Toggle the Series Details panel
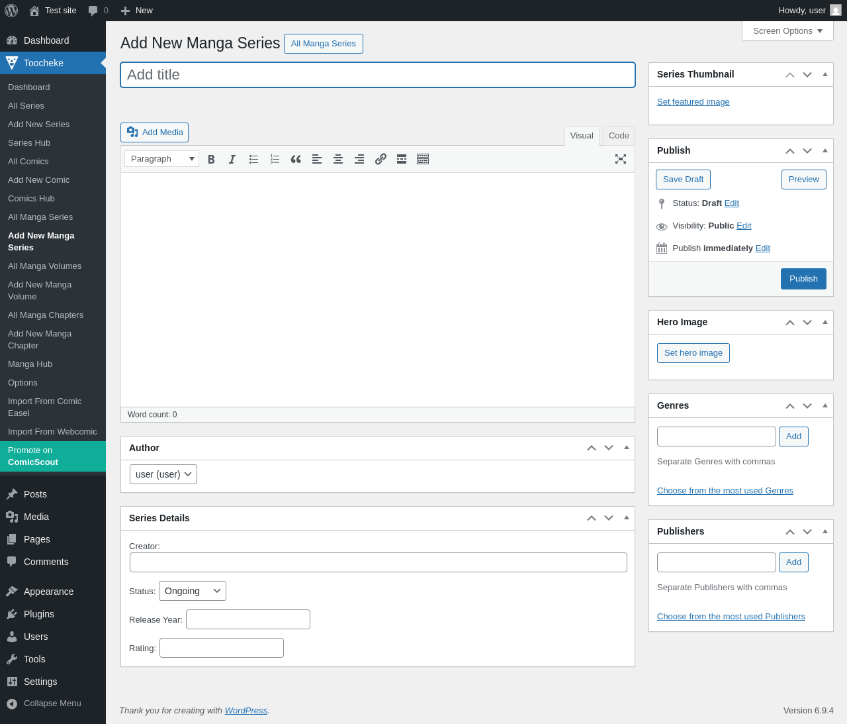847x724 pixels. pos(627,518)
